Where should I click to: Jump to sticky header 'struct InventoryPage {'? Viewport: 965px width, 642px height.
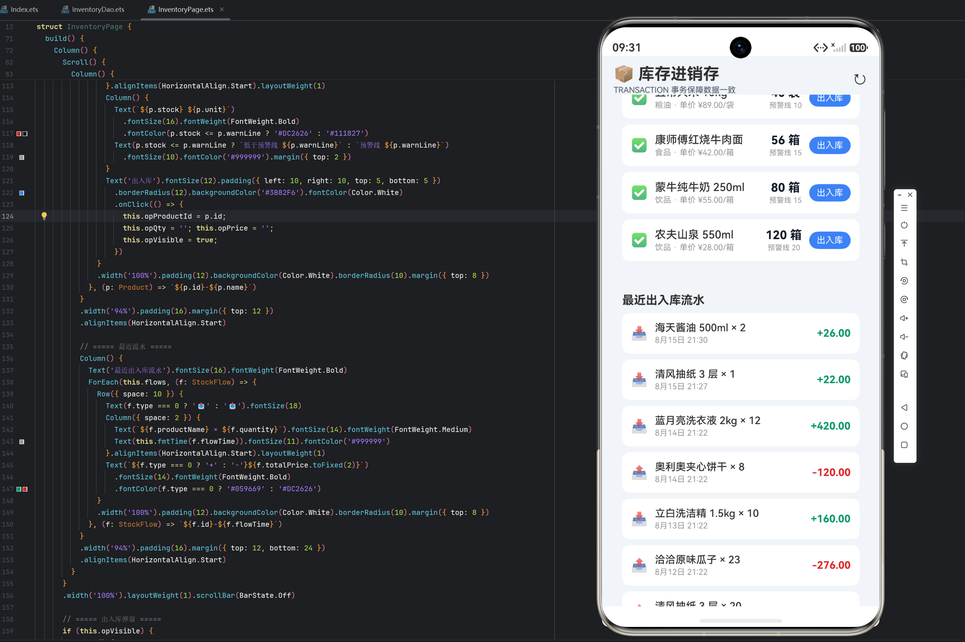[84, 27]
